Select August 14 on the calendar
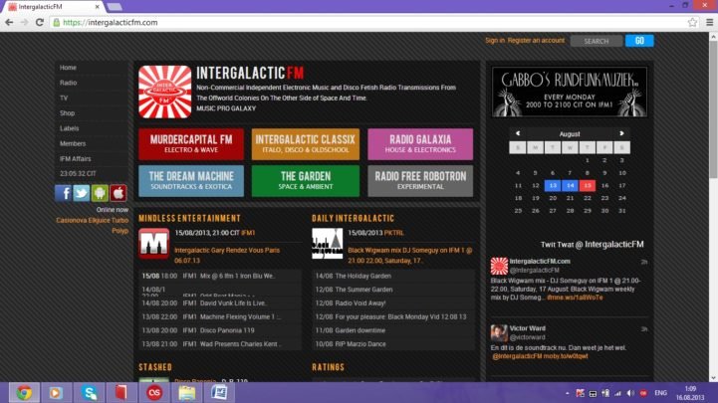The width and height of the screenshot is (718, 403). 570,185
